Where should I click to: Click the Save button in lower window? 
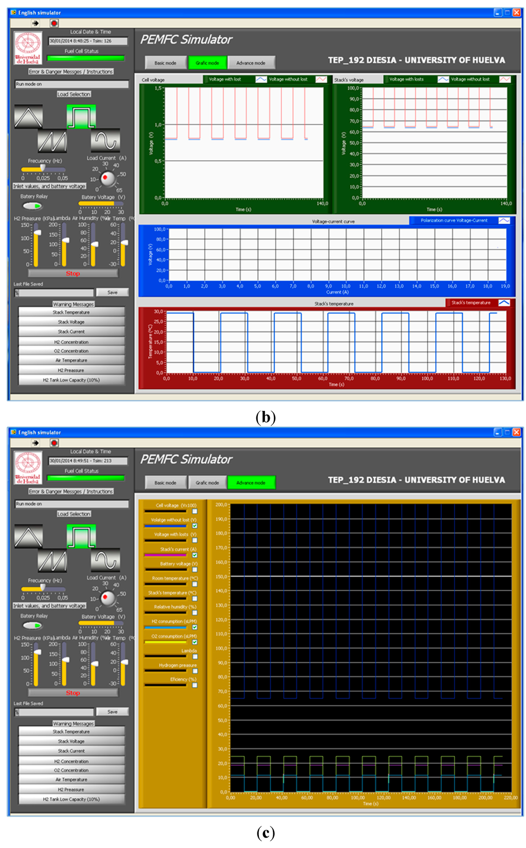[x=112, y=712]
